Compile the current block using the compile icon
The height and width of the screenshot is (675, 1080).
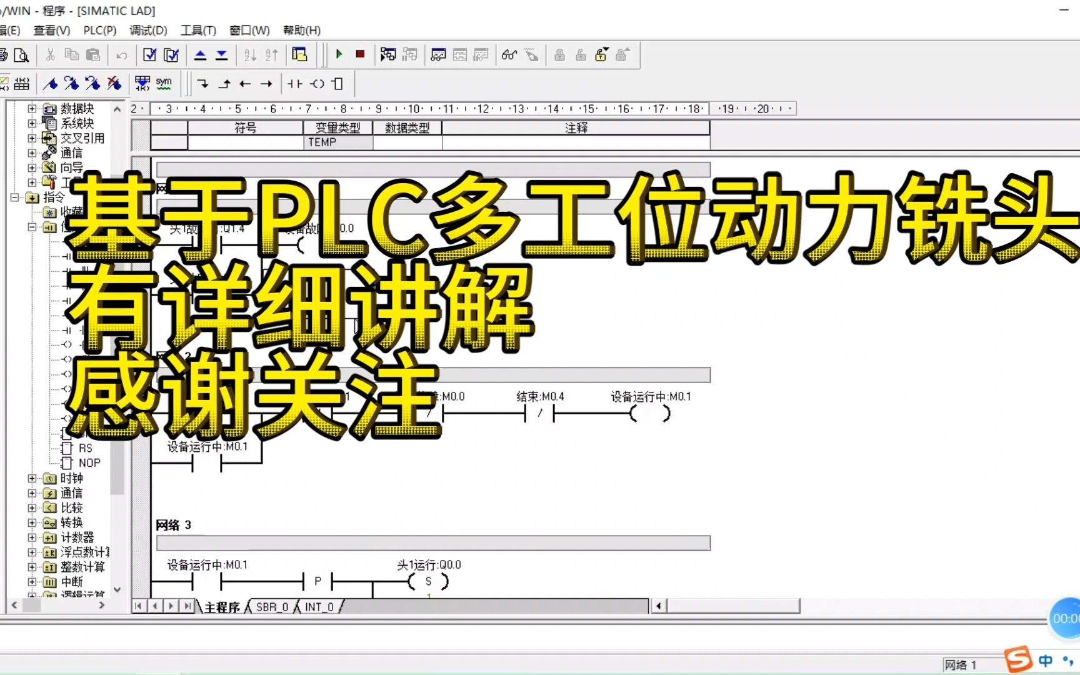[150, 54]
